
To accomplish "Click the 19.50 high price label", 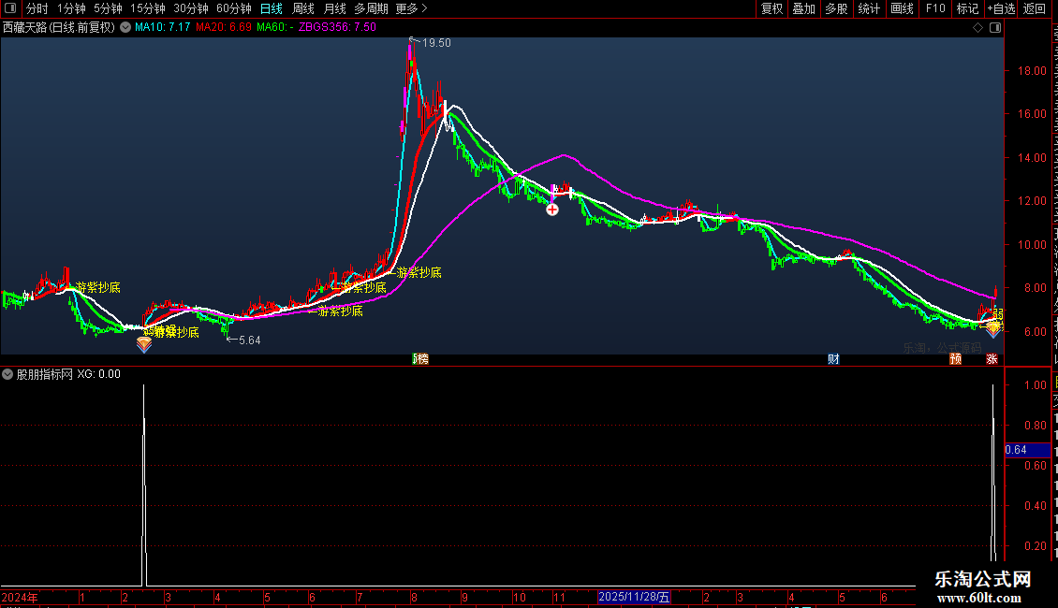I will 436,43.
